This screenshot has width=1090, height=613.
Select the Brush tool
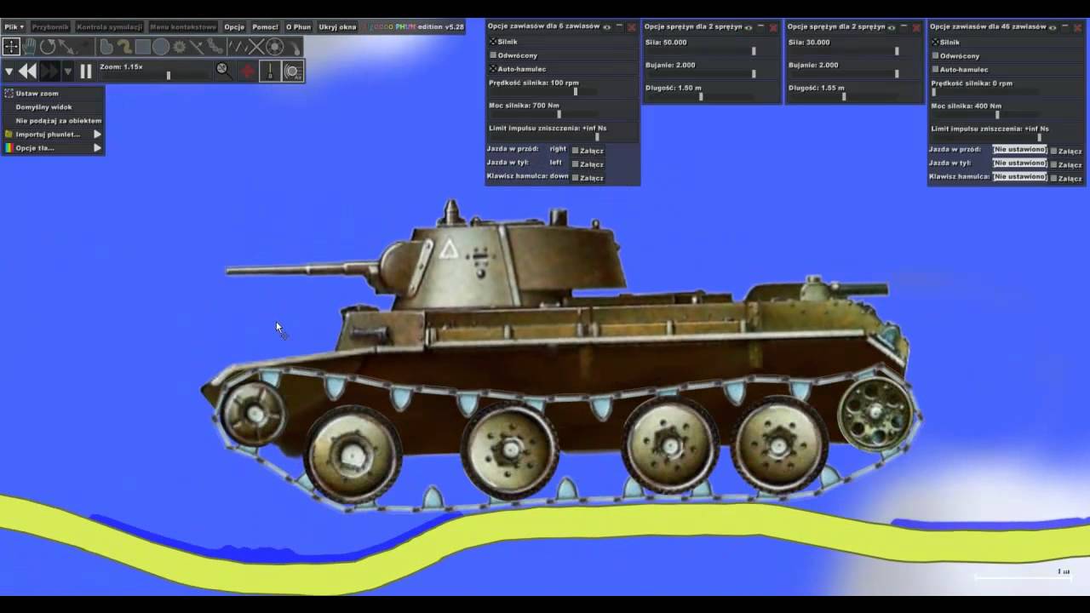pyautogui.click(x=123, y=47)
